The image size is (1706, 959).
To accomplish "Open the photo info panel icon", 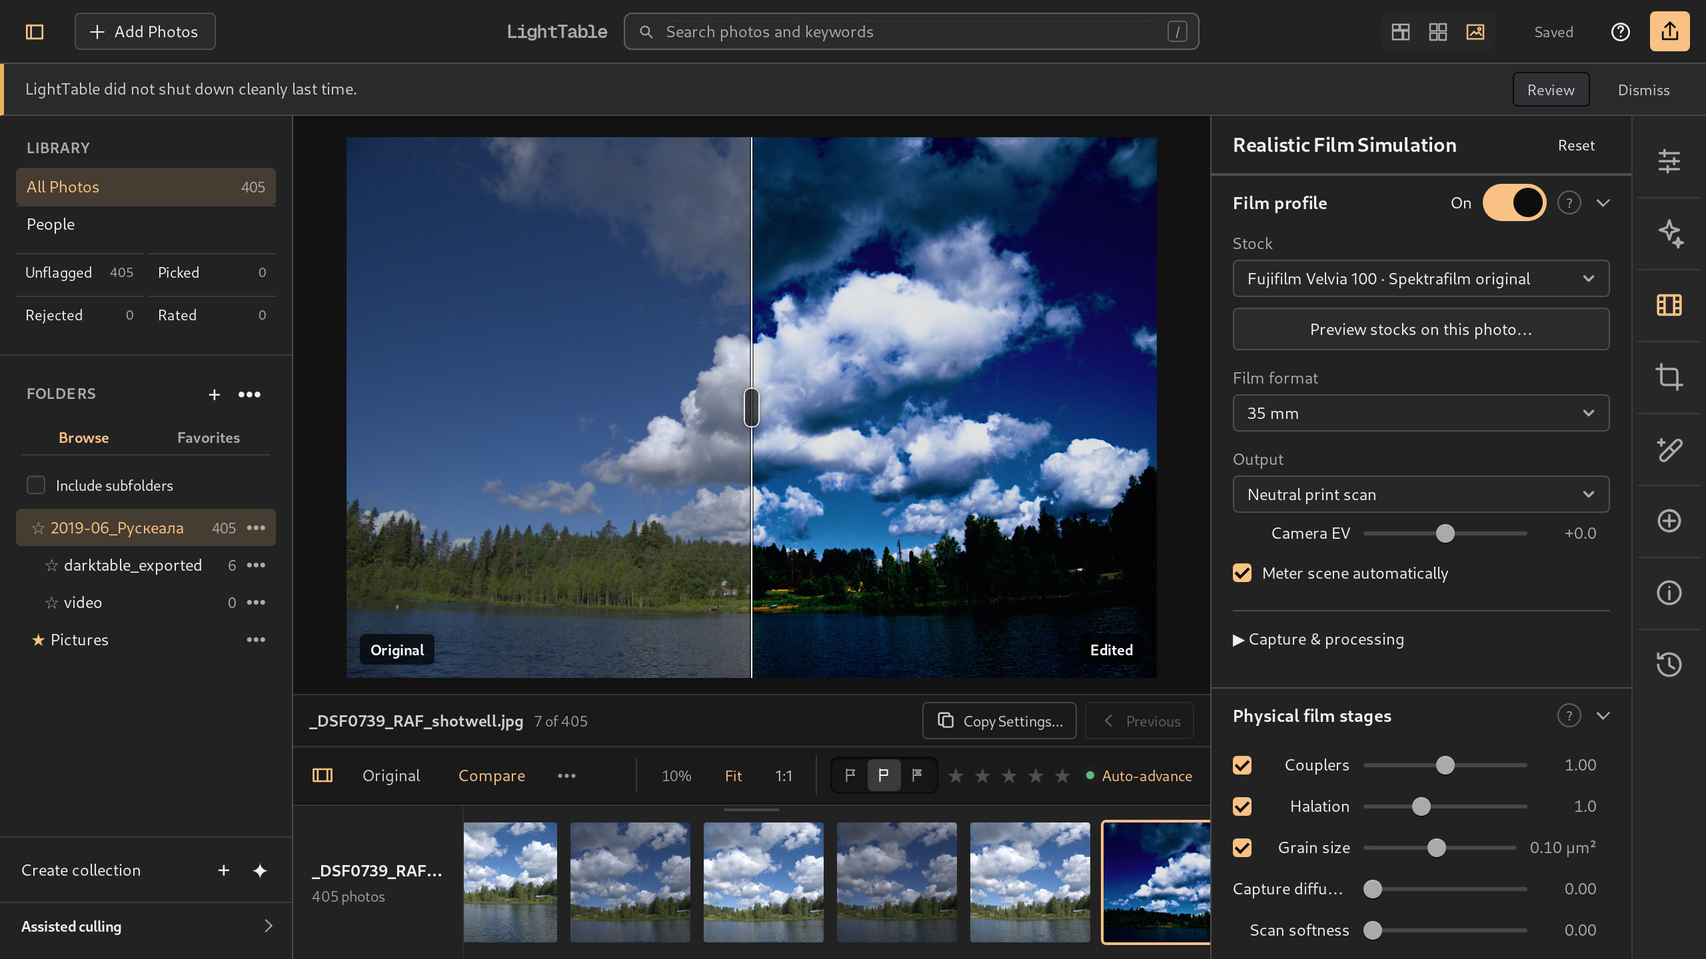I will pyautogui.click(x=1669, y=593).
